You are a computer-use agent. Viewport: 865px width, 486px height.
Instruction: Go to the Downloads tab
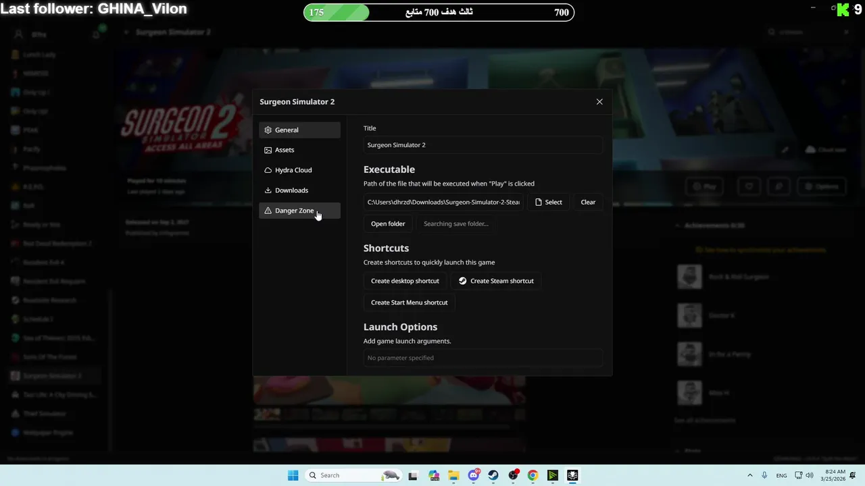click(299, 190)
